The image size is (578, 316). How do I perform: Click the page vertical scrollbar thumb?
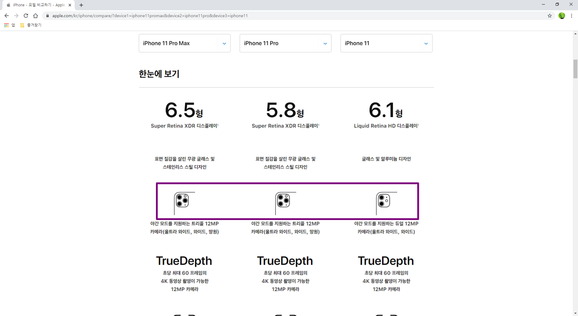(575, 69)
